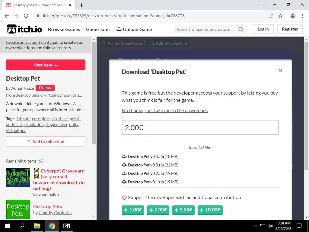The image size is (309, 232).
Task: Open Cyberpet Graveyard thumbnail
Action: pyautogui.click(x=18, y=177)
